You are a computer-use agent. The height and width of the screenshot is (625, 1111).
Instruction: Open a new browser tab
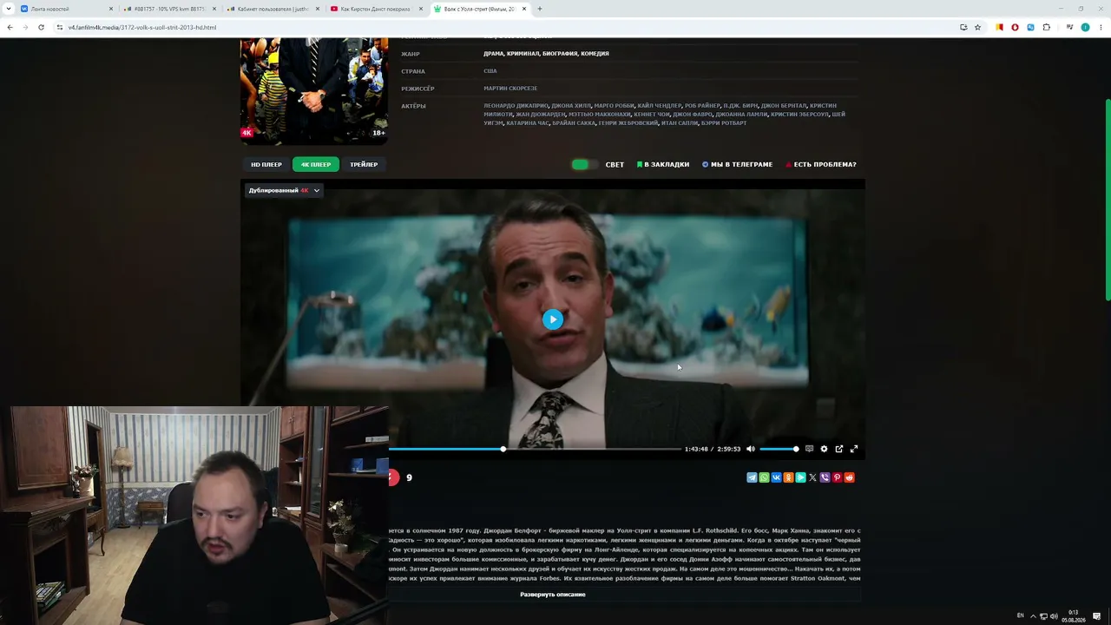pos(540,9)
